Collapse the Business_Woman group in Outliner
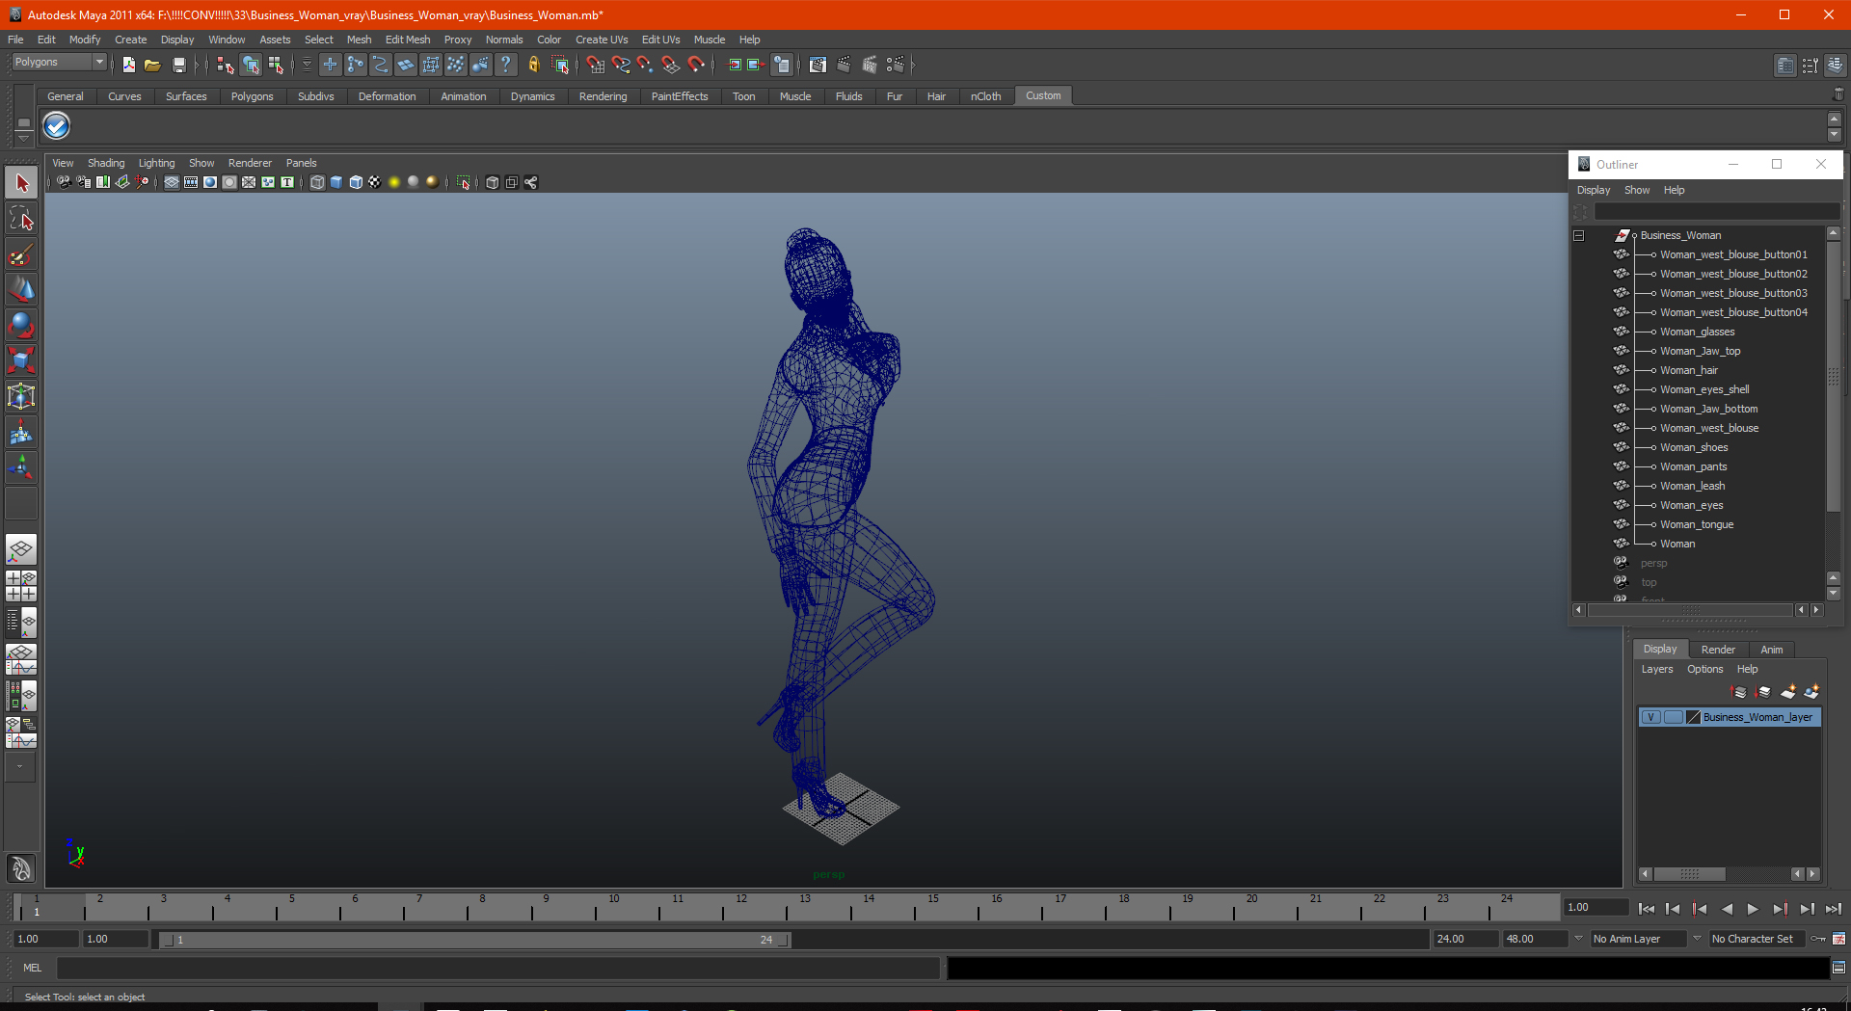The image size is (1851, 1011). [x=1579, y=235]
